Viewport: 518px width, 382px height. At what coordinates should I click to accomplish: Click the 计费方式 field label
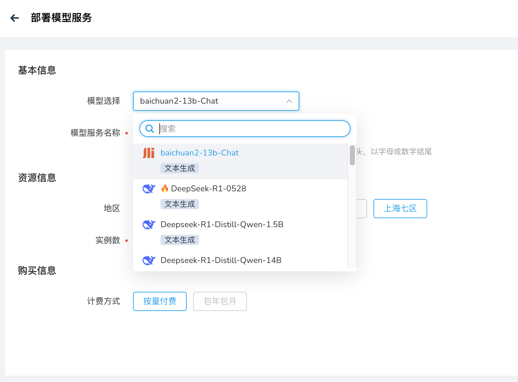point(104,301)
